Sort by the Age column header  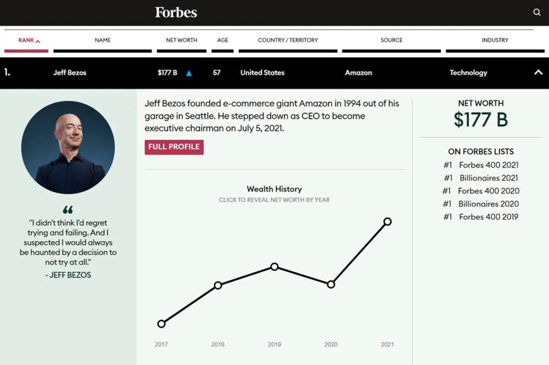[x=222, y=40]
